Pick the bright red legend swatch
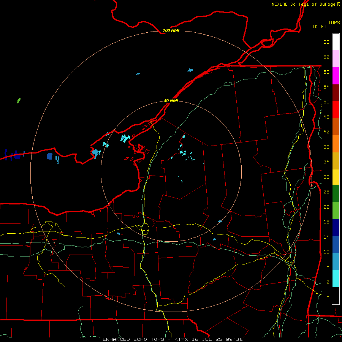This screenshot has height=342, width=342. (336, 109)
